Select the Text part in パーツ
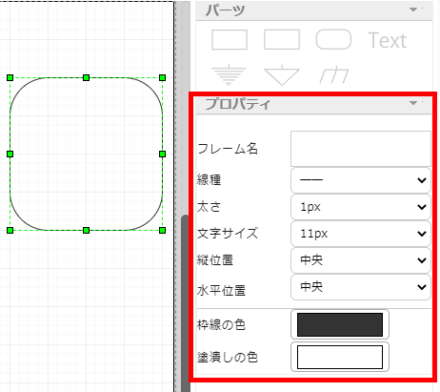The image size is (440, 392). tap(388, 40)
